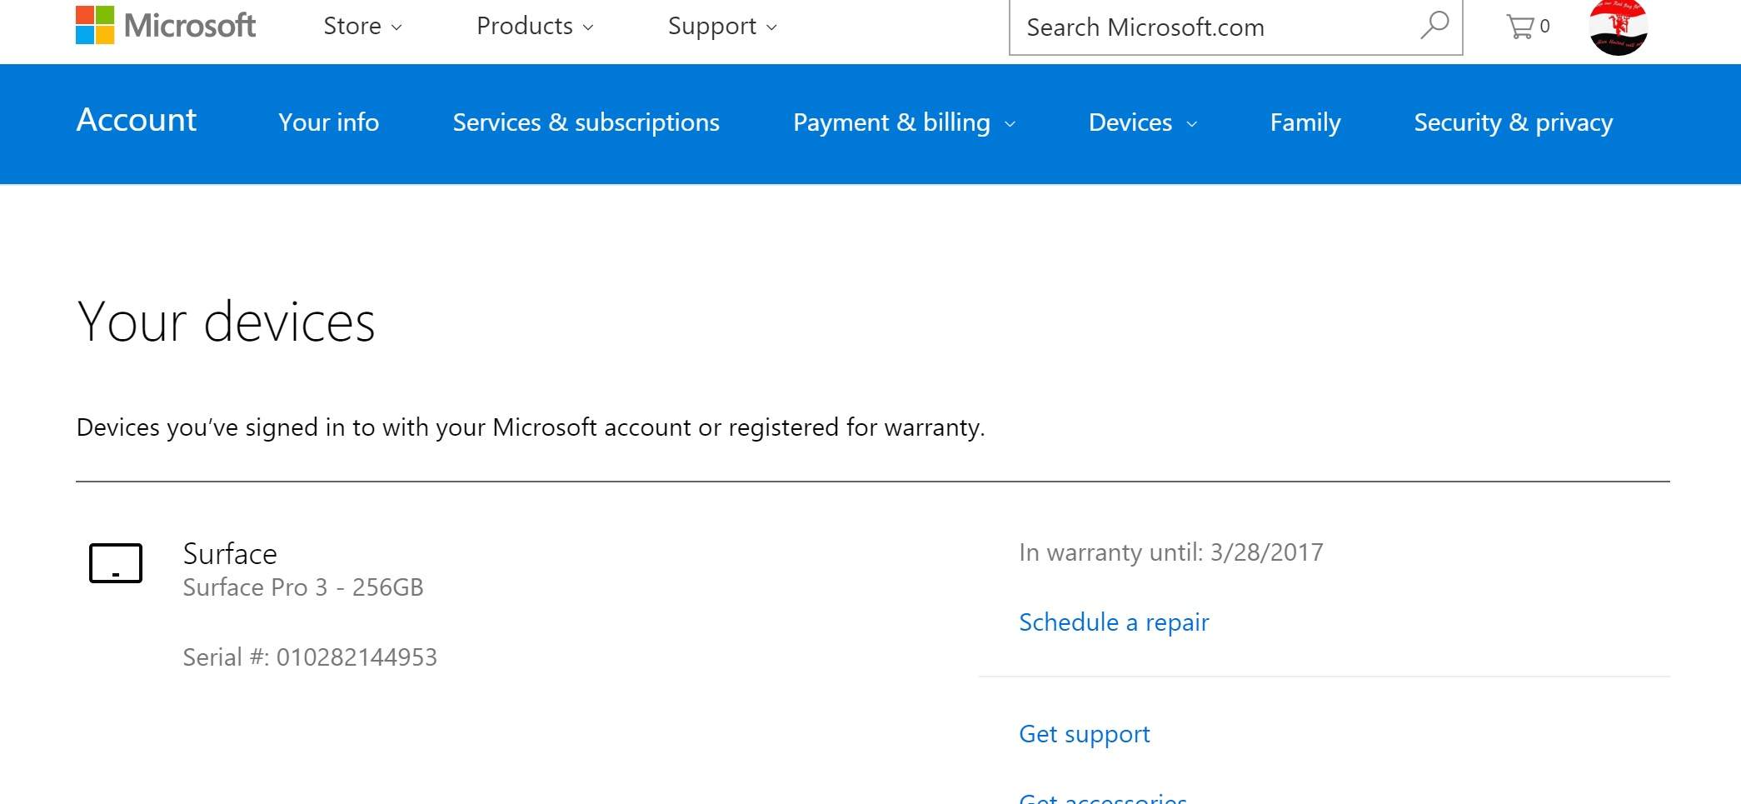Click the Your devices heading
Screen dimensions: 1741x804
click(226, 322)
